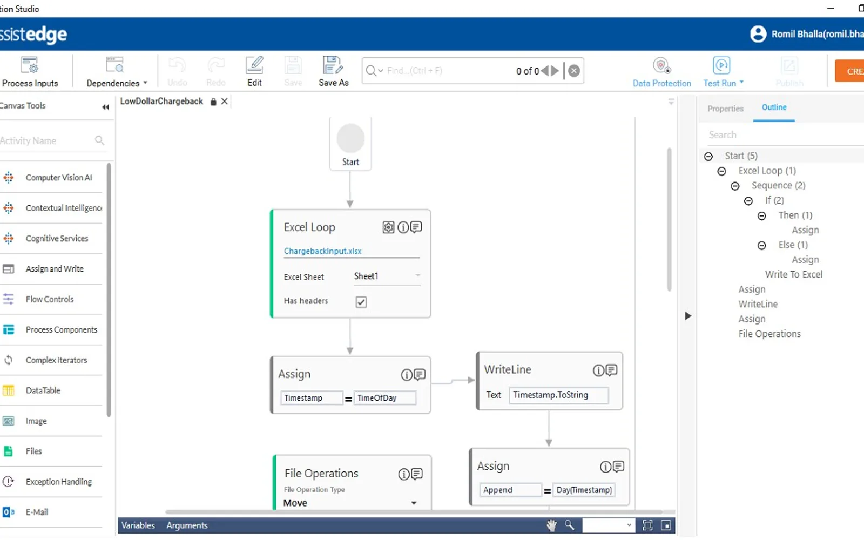Select File Operations in the outline
Image resolution: width=864 pixels, height=540 pixels.
pos(769,334)
